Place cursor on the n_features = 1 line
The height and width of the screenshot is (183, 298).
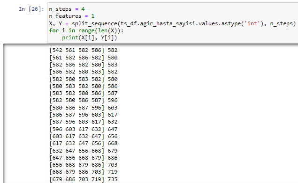click(x=72, y=16)
